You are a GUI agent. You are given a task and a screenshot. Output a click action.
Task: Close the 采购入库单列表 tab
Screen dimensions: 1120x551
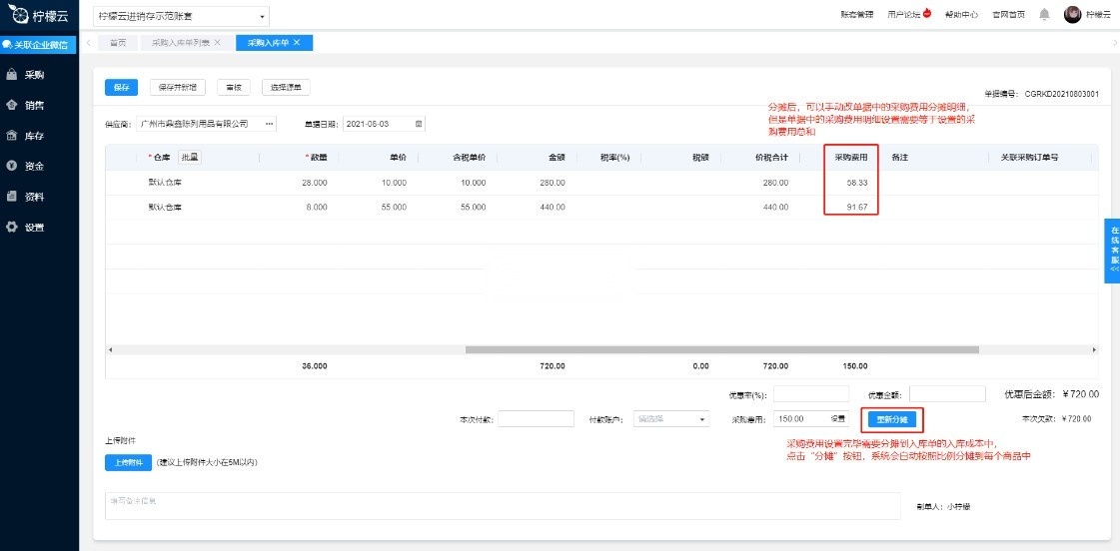pos(217,42)
